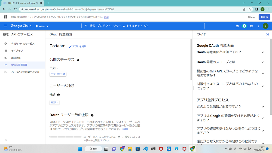This screenshot has height=153, width=272.
Task: Open the Windows Start menu
Action: (80, 149)
